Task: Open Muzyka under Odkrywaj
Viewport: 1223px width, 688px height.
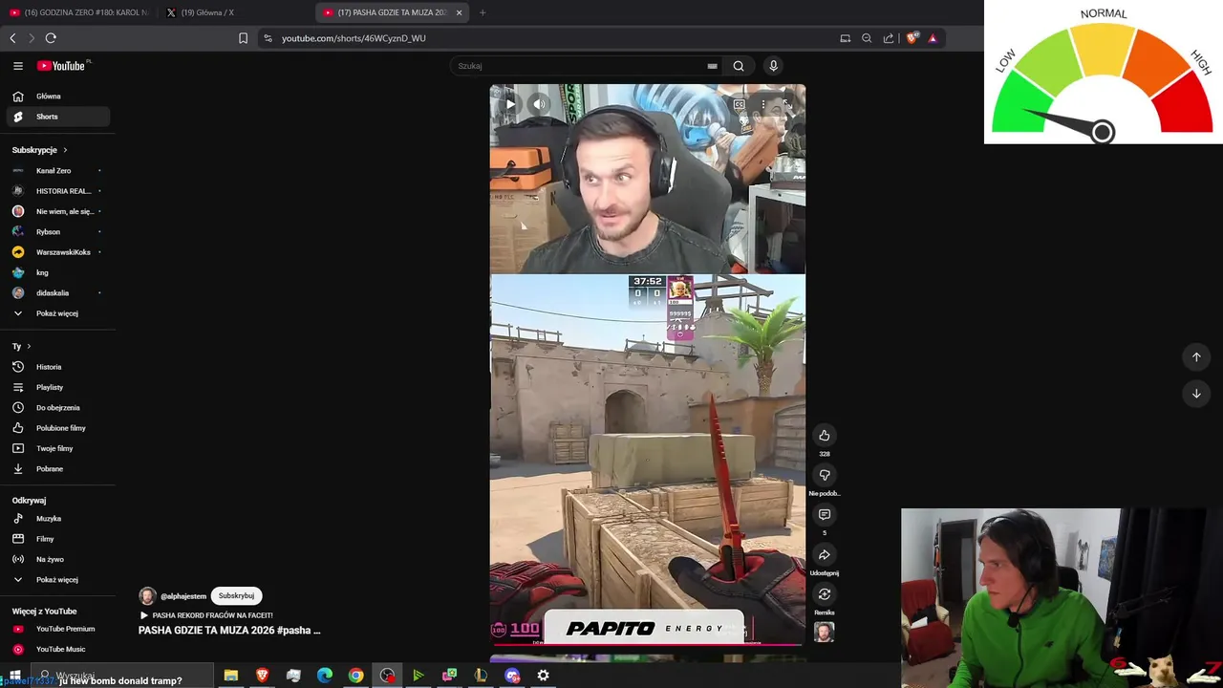Action: coord(58,519)
